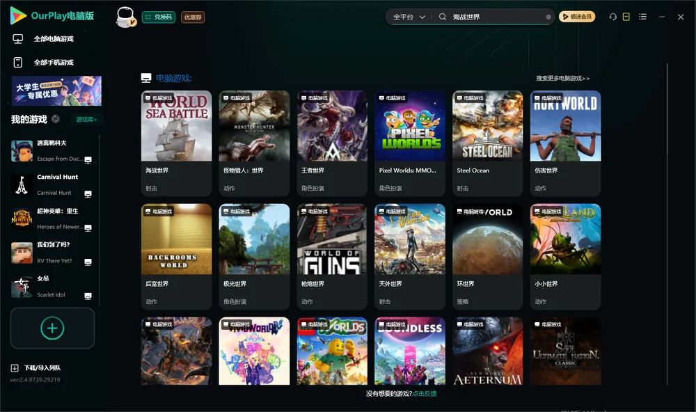Open the World Sea Battle 海战世界 card
This screenshot has height=412, width=696.
176,143
